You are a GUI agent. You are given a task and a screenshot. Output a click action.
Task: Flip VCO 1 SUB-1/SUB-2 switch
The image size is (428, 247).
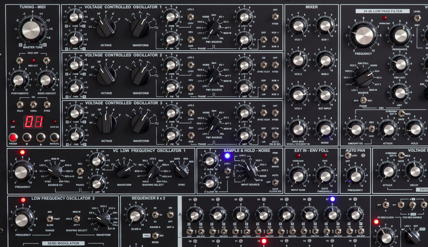(x=275, y=40)
